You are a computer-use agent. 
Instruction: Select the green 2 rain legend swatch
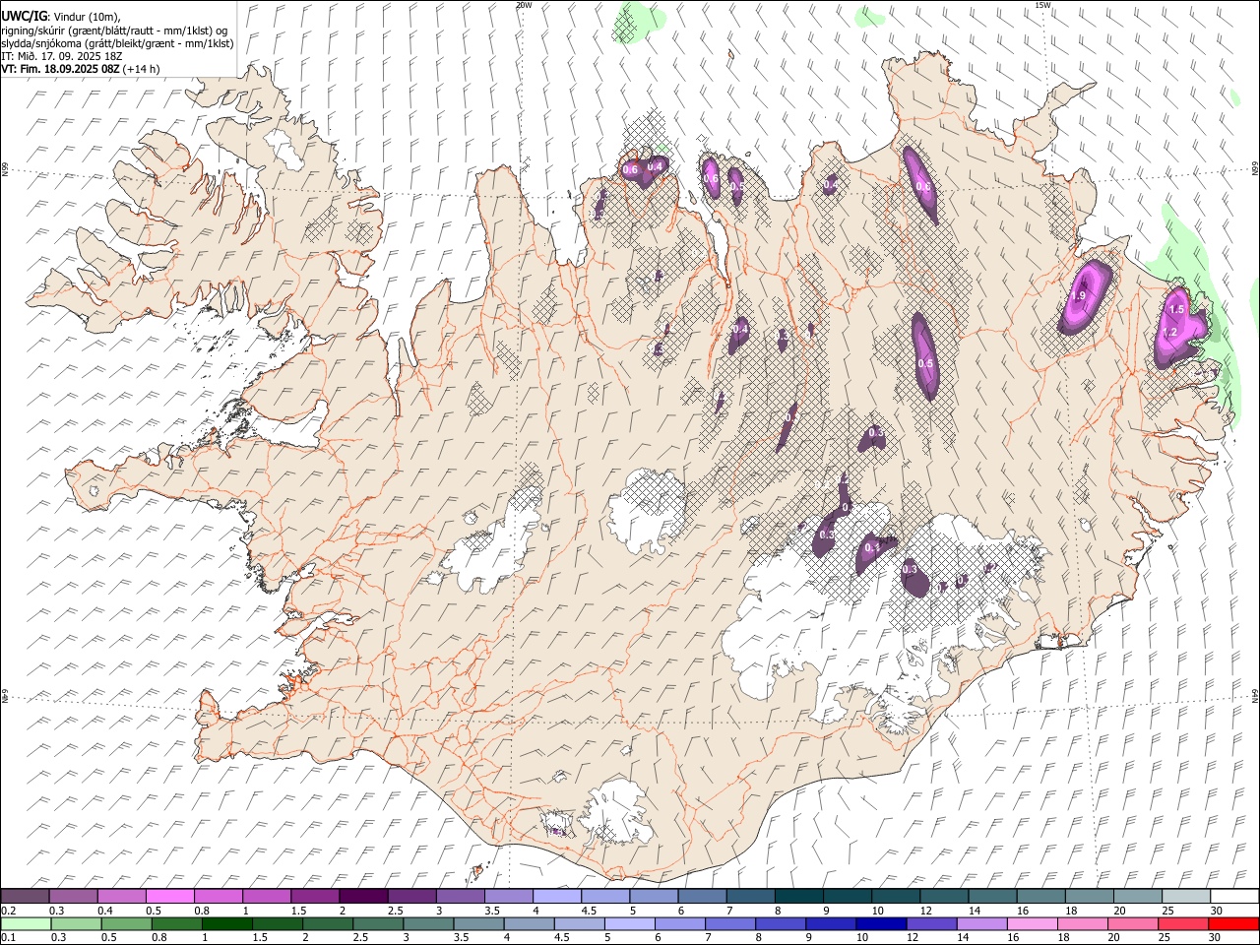(x=328, y=923)
